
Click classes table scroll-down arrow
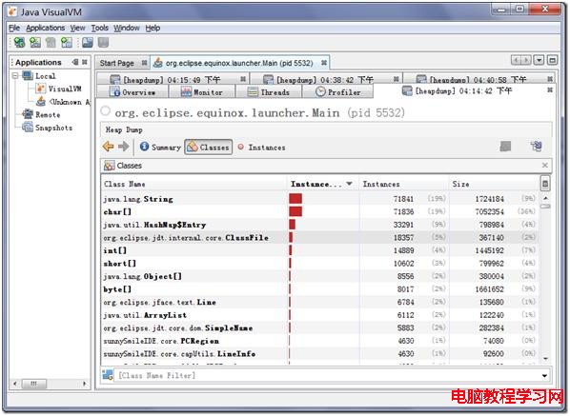pos(545,359)
